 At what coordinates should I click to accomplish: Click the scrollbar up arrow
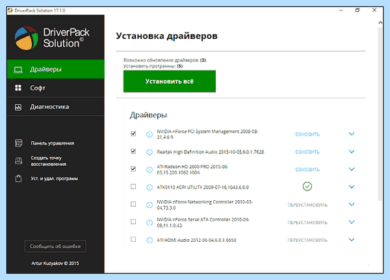coord(380,23)
